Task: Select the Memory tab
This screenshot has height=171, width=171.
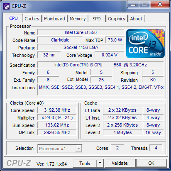Action: click(x=78, y=19)
